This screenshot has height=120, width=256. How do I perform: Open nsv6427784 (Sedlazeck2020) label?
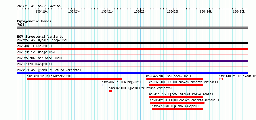click(169, 76)
